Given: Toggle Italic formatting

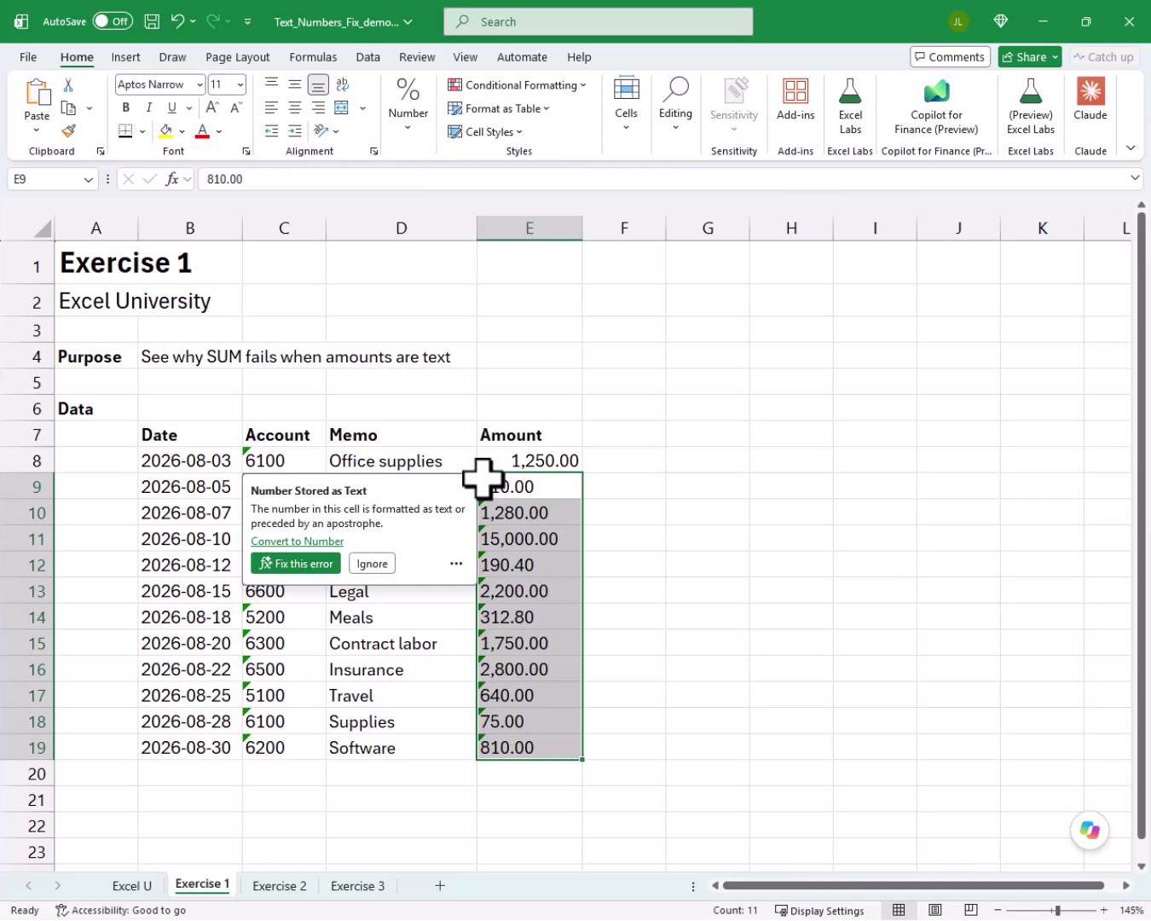Looking at the screenshot, I should click(149, 107).
